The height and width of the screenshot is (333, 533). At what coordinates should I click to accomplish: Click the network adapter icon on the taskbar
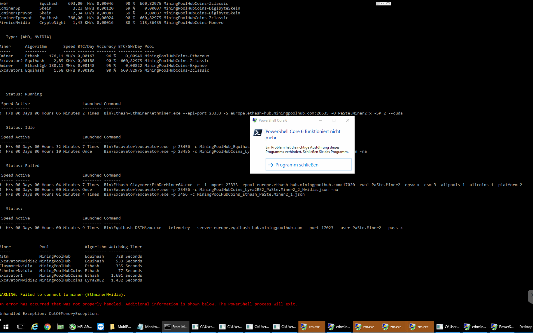click(x=60, y=327)
